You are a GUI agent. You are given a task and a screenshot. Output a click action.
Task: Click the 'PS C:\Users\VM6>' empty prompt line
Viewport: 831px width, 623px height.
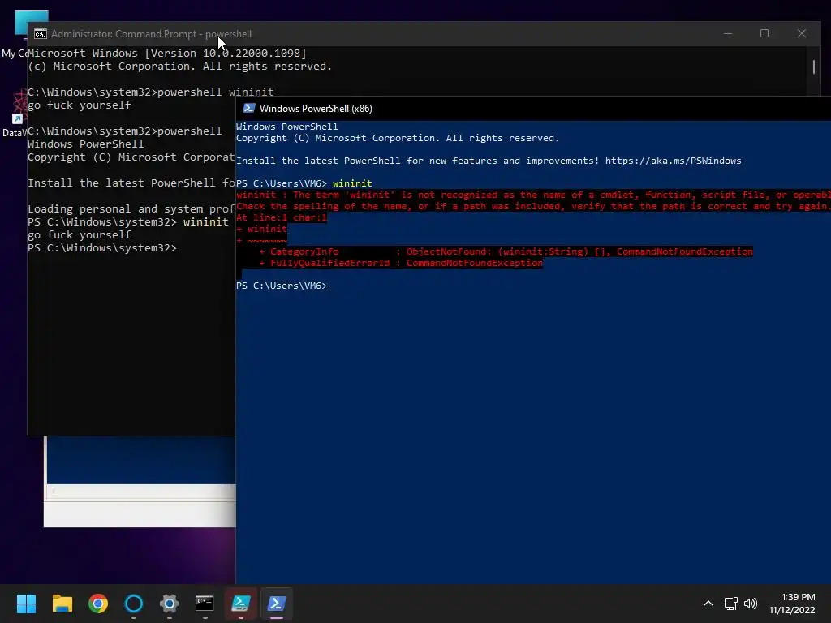[282, 286]
